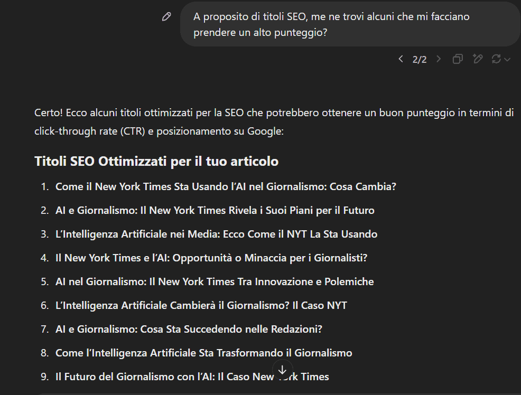Image resolution: width=521 pixels, height=395 pixels.
Task: Select title 'Tra Innovazione e Polemiche'
Action: (306, 282)
